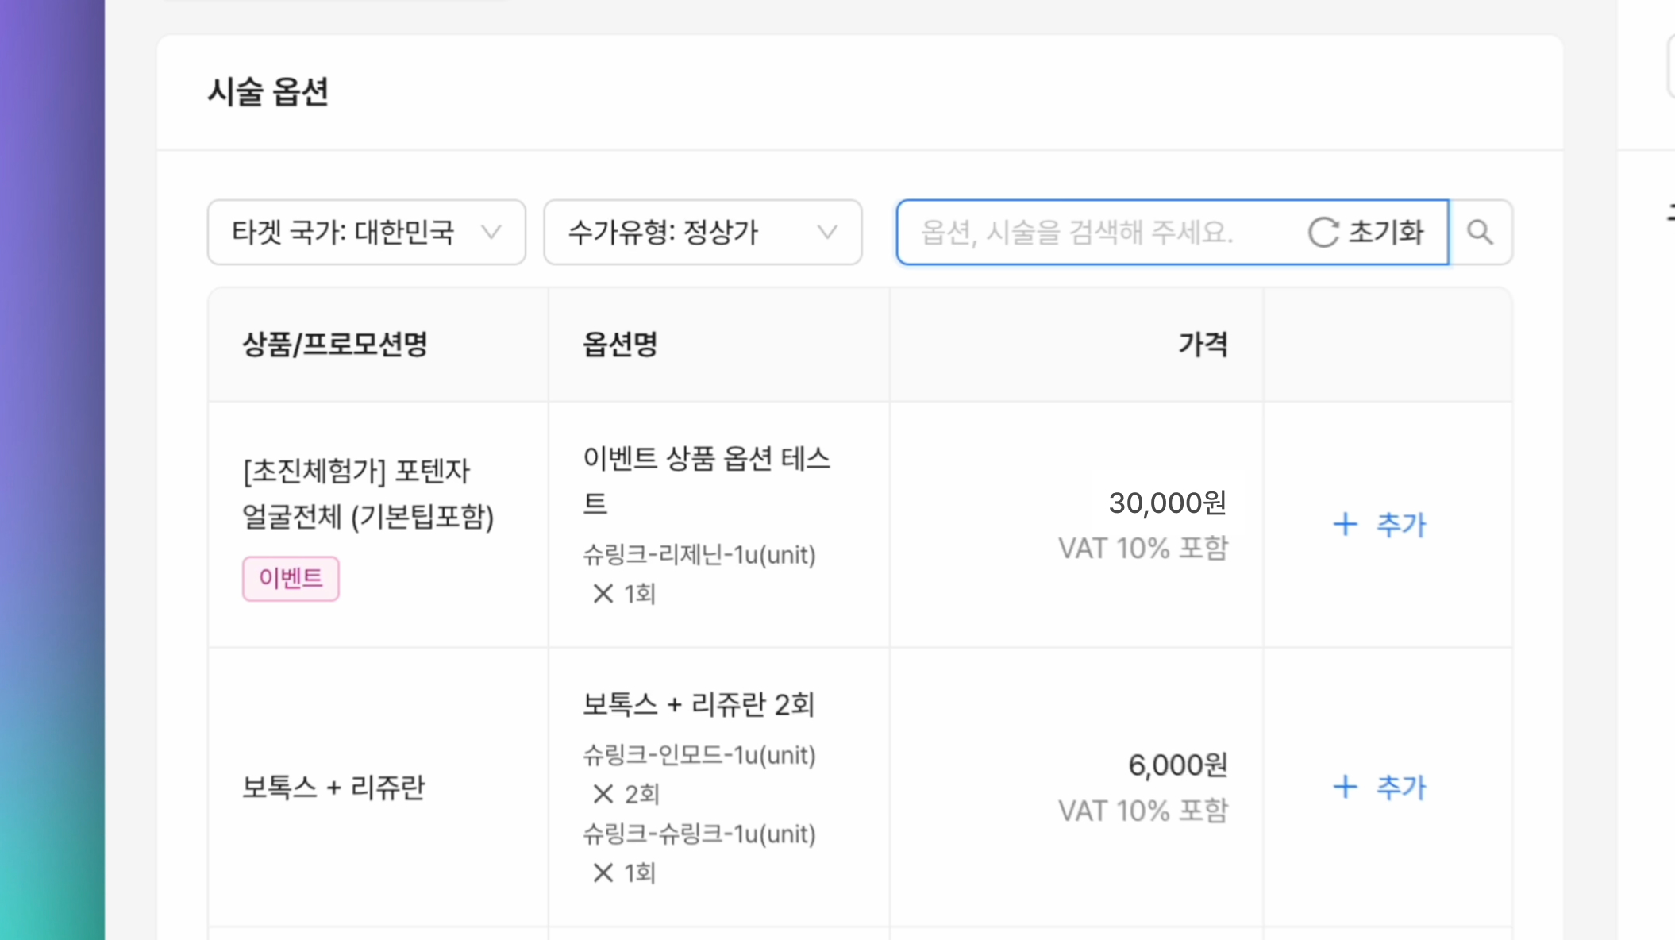Click the 30,000원 price value
This screenshot has width=1675, height=940.
1167,503
